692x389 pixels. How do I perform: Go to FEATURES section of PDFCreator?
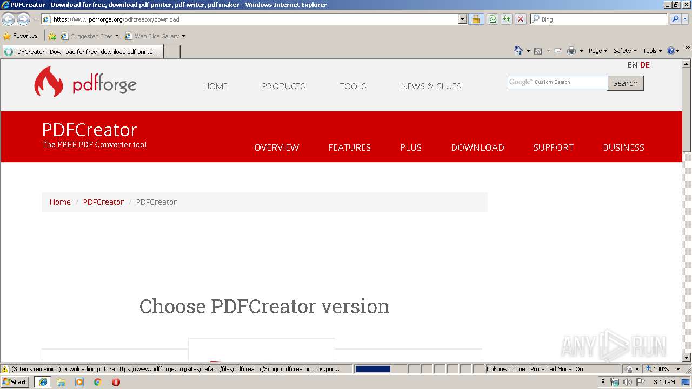click(x=350, y=147)
